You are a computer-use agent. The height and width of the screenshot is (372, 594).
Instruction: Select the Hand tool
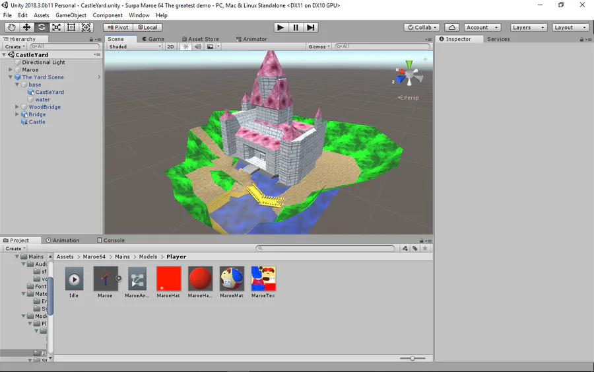[12, 27]
